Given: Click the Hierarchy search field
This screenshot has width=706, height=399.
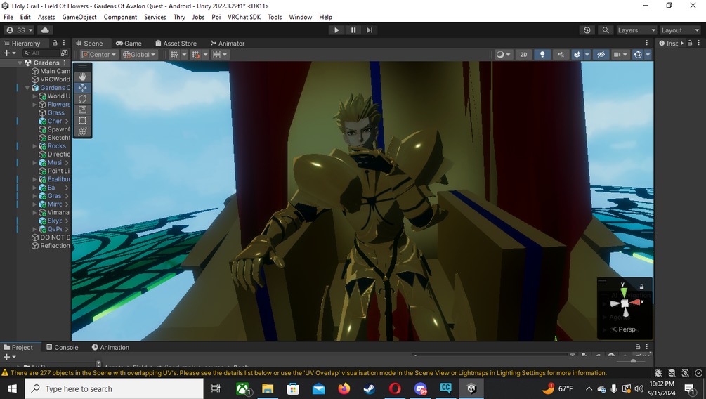Looking at the screenshot, I should pos(41,53).
